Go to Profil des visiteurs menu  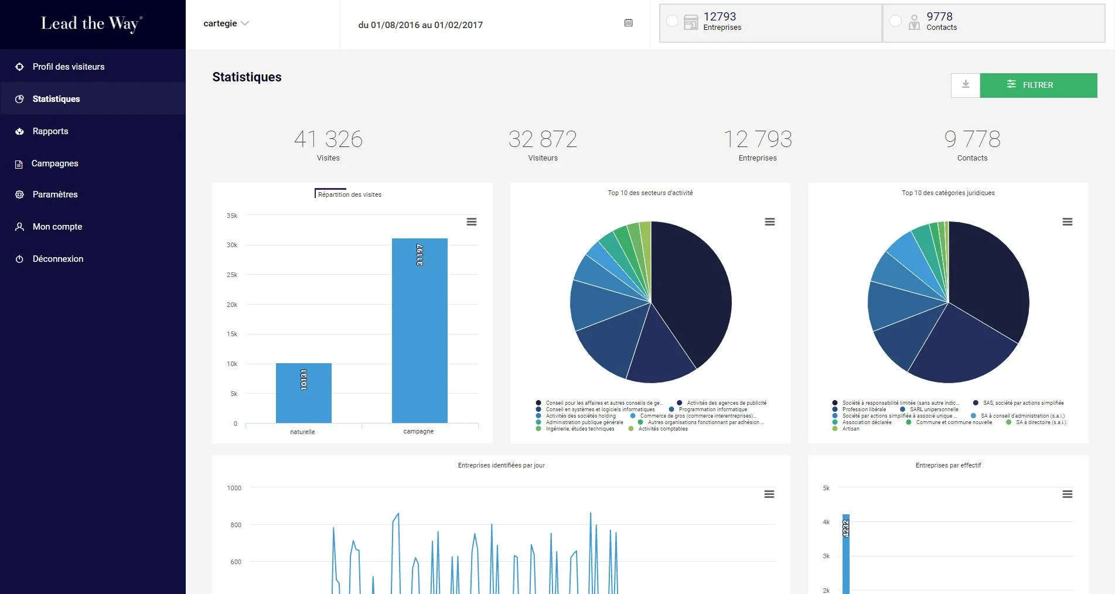tap(93, 67)
